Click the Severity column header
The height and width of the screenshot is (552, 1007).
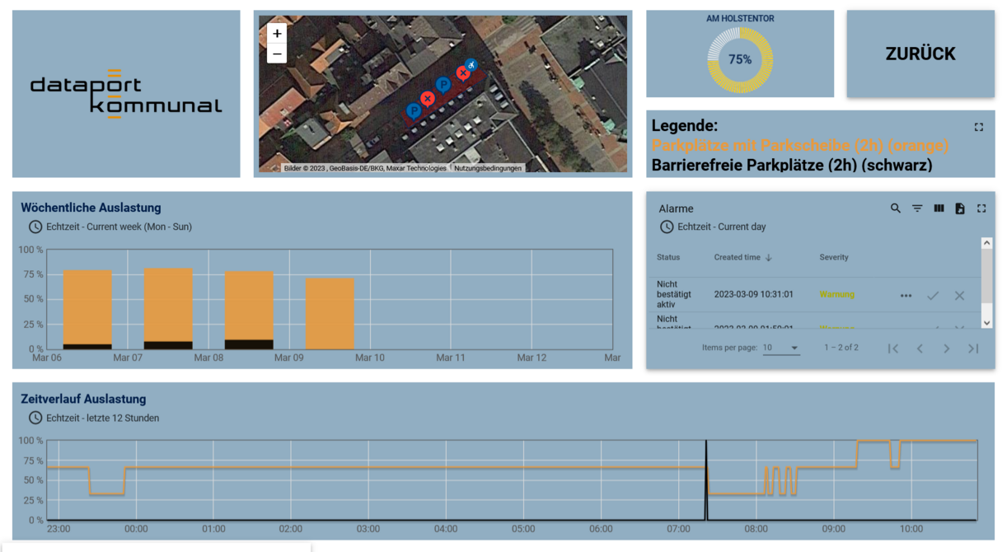834,257
